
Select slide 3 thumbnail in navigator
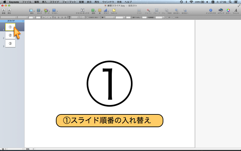pos(10,43)
